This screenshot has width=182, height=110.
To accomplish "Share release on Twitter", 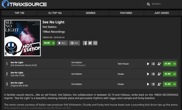I will [90, 43].
